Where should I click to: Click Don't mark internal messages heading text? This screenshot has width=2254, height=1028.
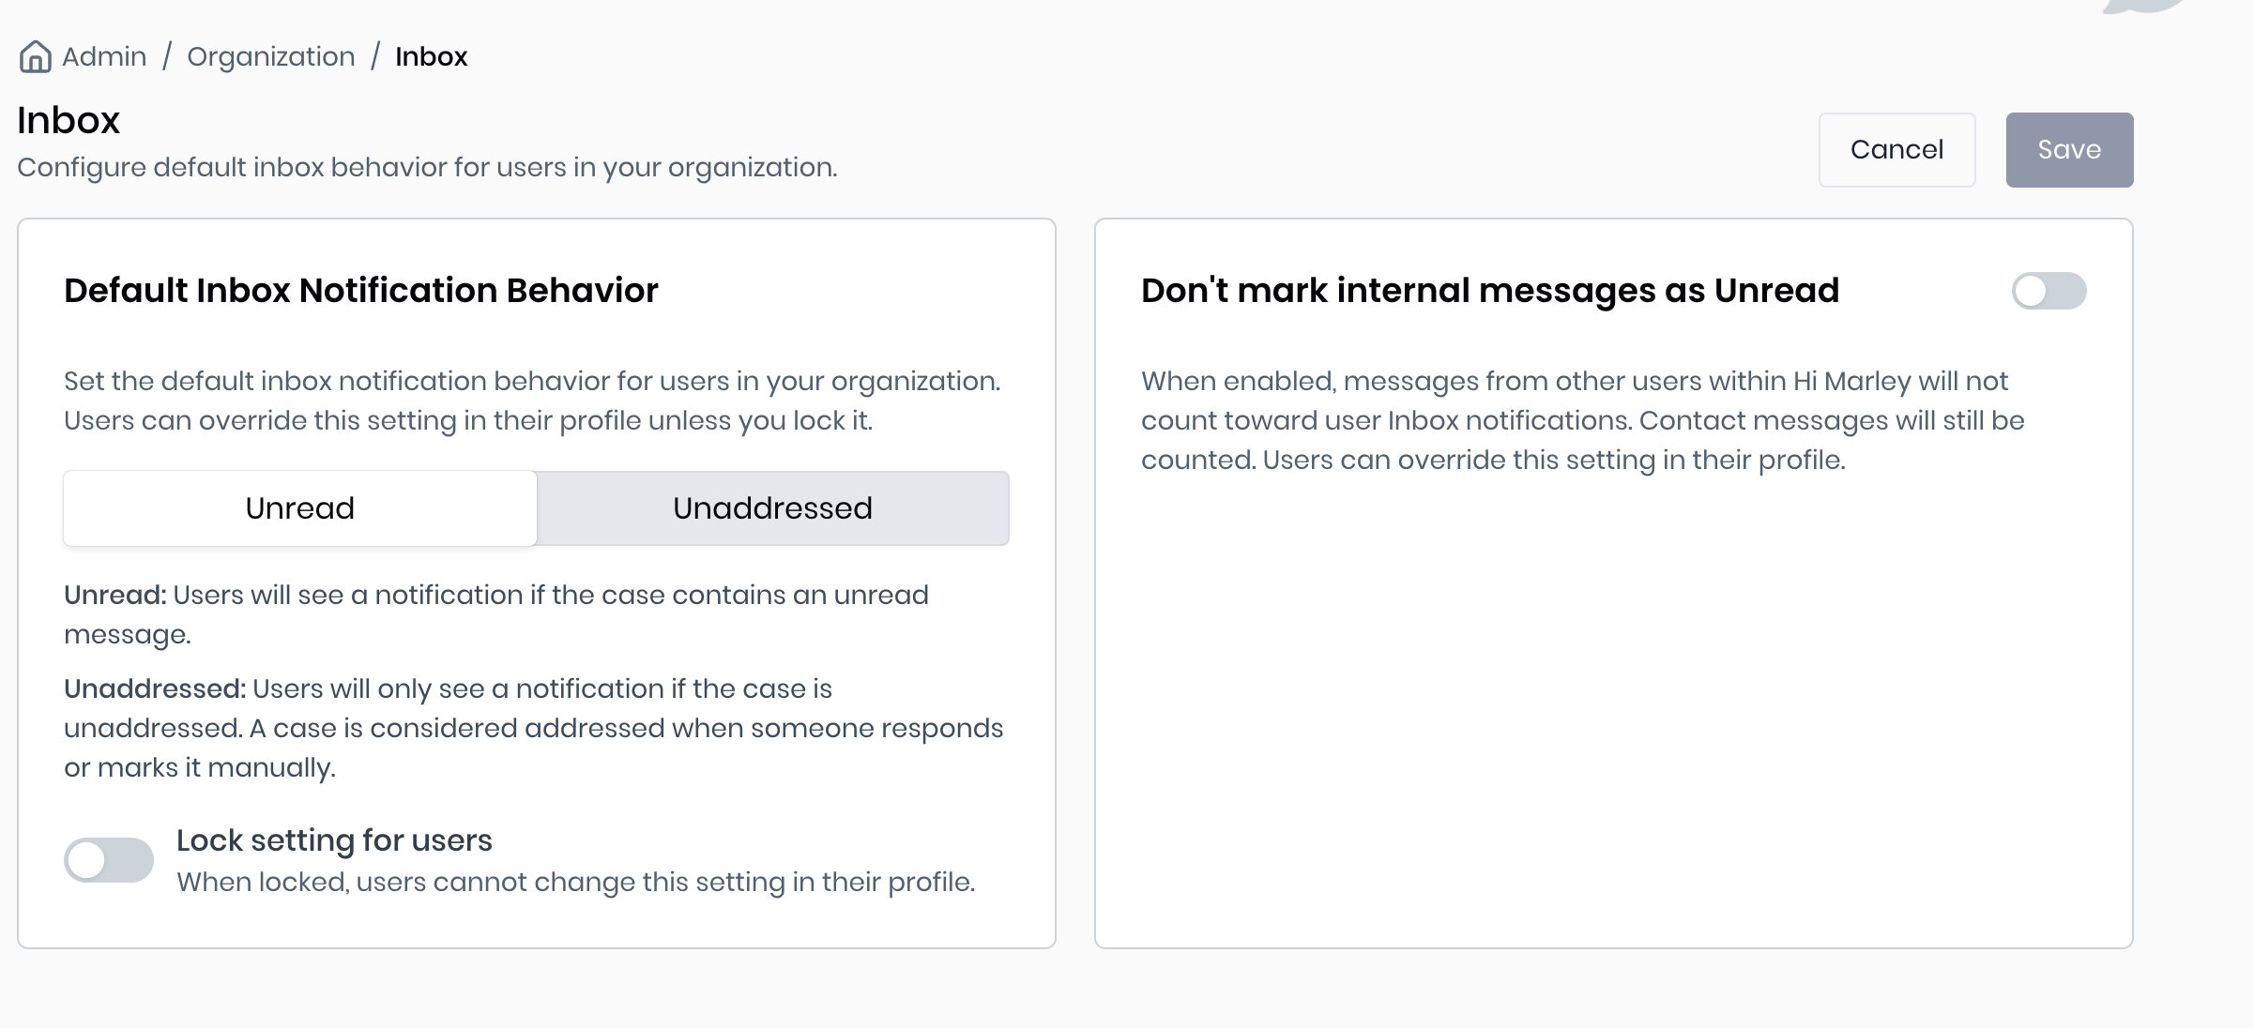pos(1489,291)
